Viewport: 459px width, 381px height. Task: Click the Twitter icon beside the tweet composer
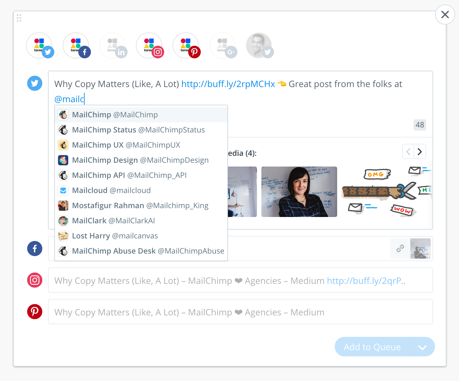pos(35,83)
